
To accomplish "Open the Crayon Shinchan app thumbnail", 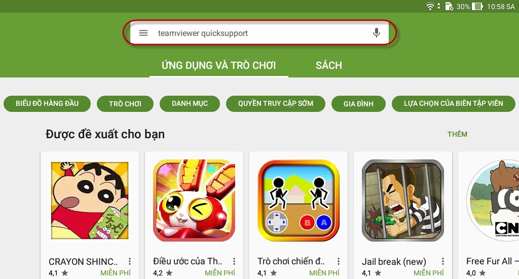I will coord(90,201).
